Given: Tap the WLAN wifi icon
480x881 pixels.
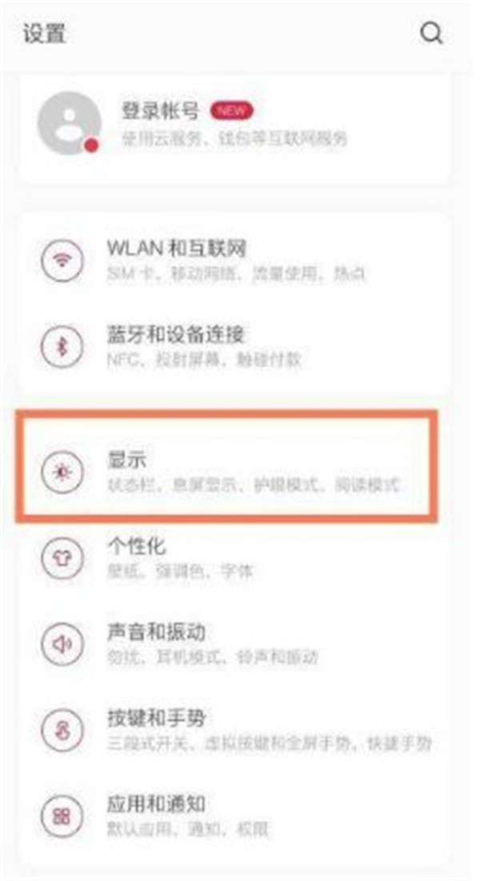Looking at the screenshot, I should 62,261.
